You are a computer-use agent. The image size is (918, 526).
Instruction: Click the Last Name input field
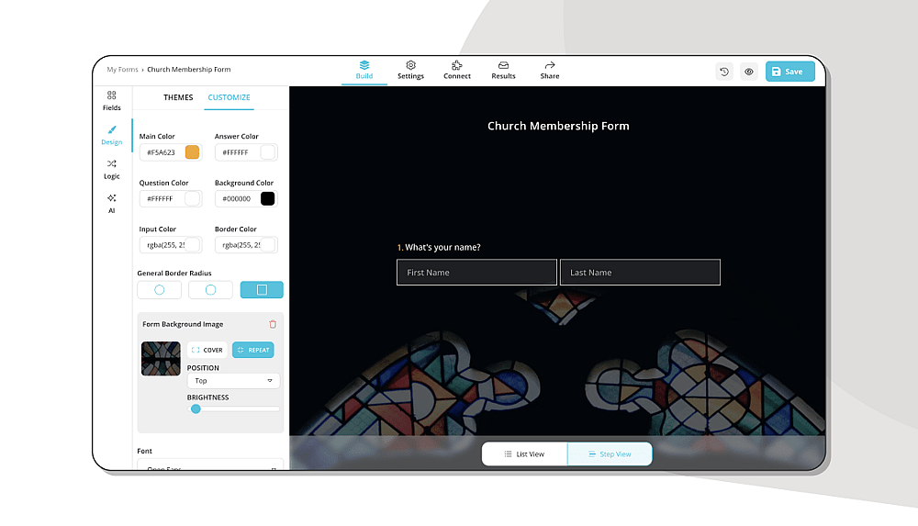[x=640, y=273]
